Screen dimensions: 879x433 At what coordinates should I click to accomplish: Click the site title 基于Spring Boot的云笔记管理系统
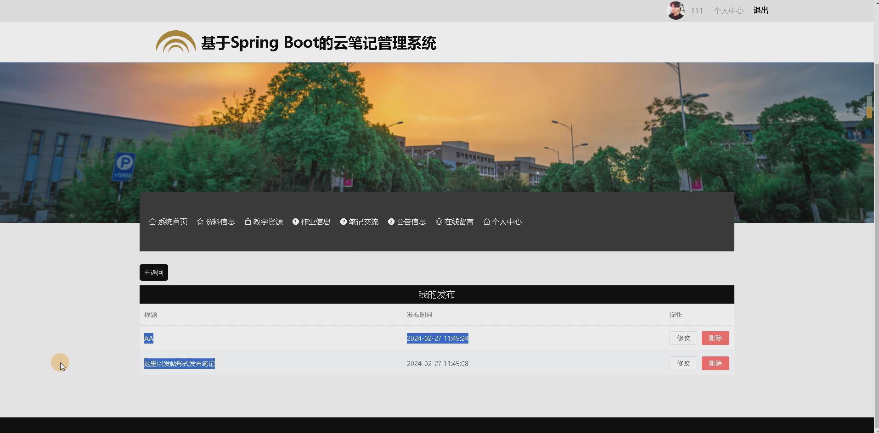318,43
